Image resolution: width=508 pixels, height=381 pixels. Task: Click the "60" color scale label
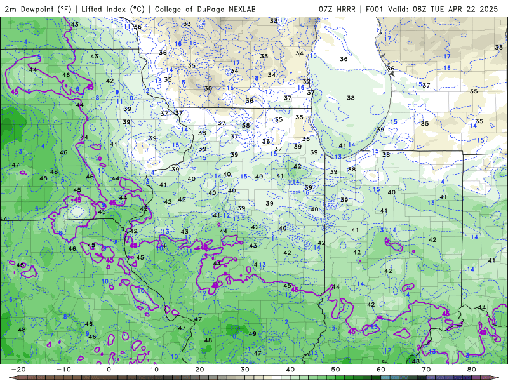tap(381, 370)
